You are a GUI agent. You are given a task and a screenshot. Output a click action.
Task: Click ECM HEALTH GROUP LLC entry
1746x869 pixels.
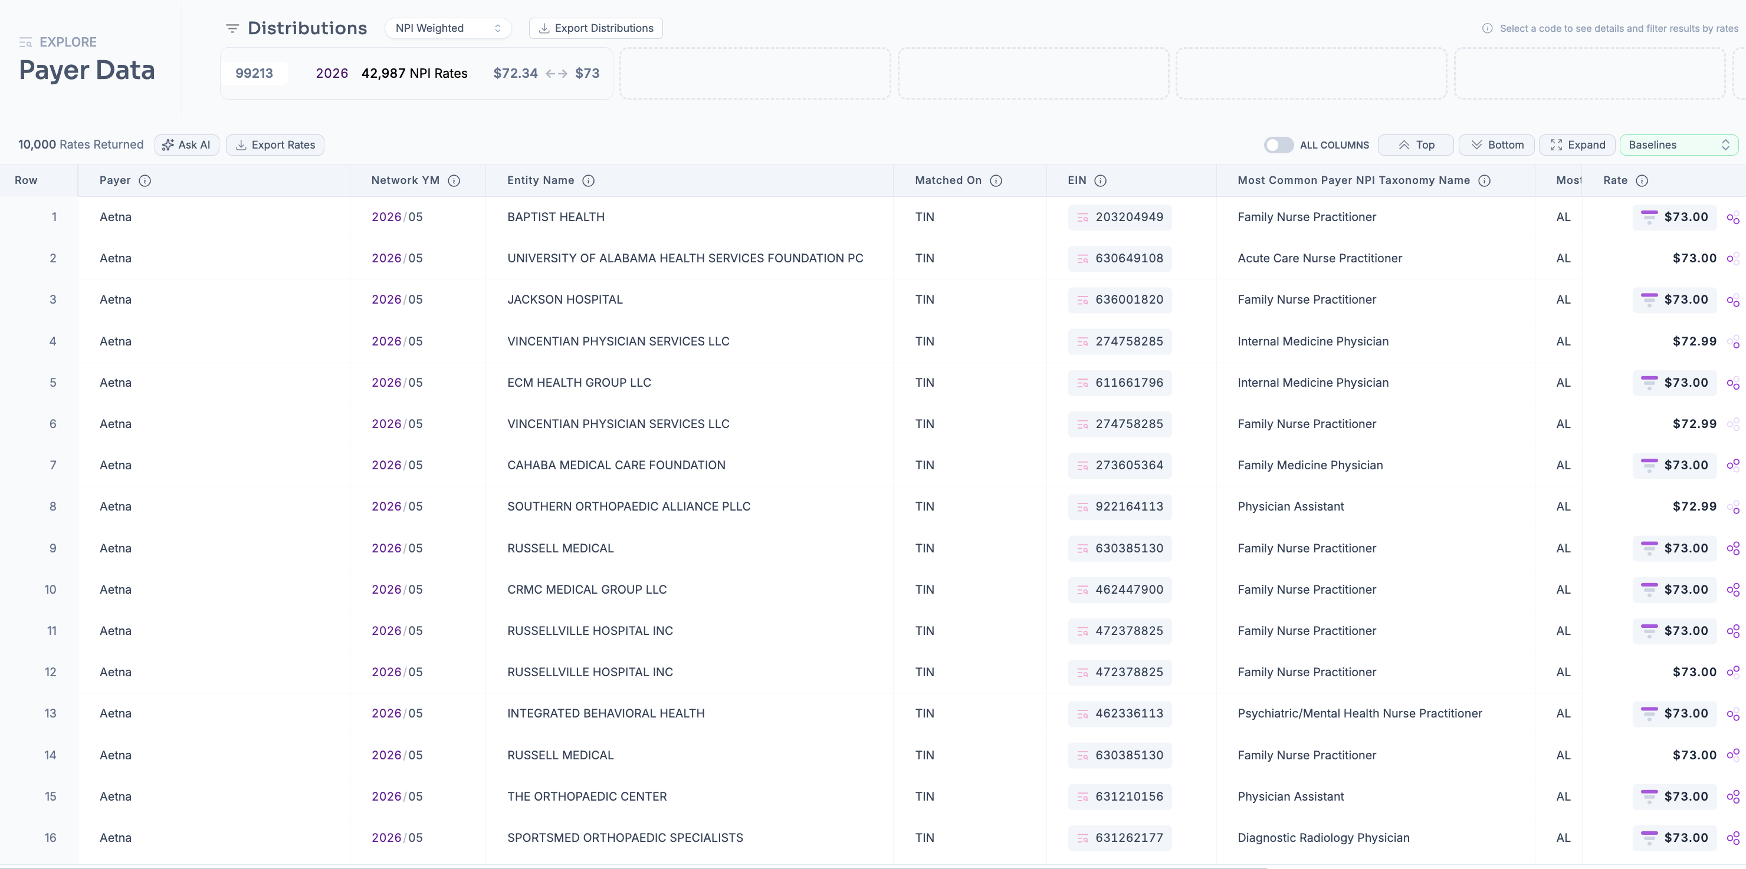(579, 383)
